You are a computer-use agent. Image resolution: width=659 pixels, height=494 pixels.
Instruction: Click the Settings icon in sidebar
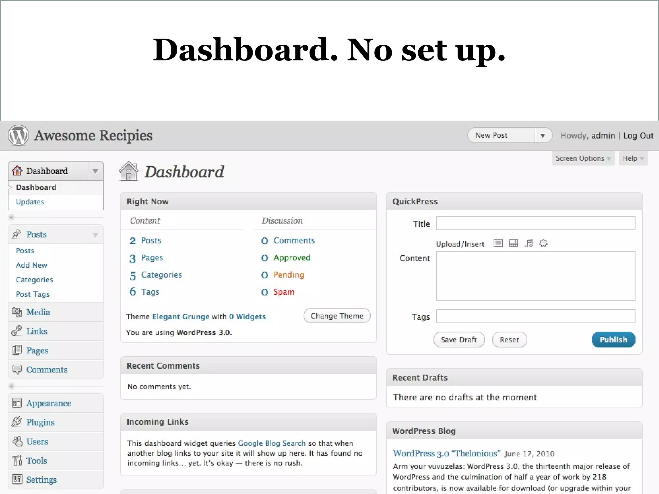coord(17,479)
